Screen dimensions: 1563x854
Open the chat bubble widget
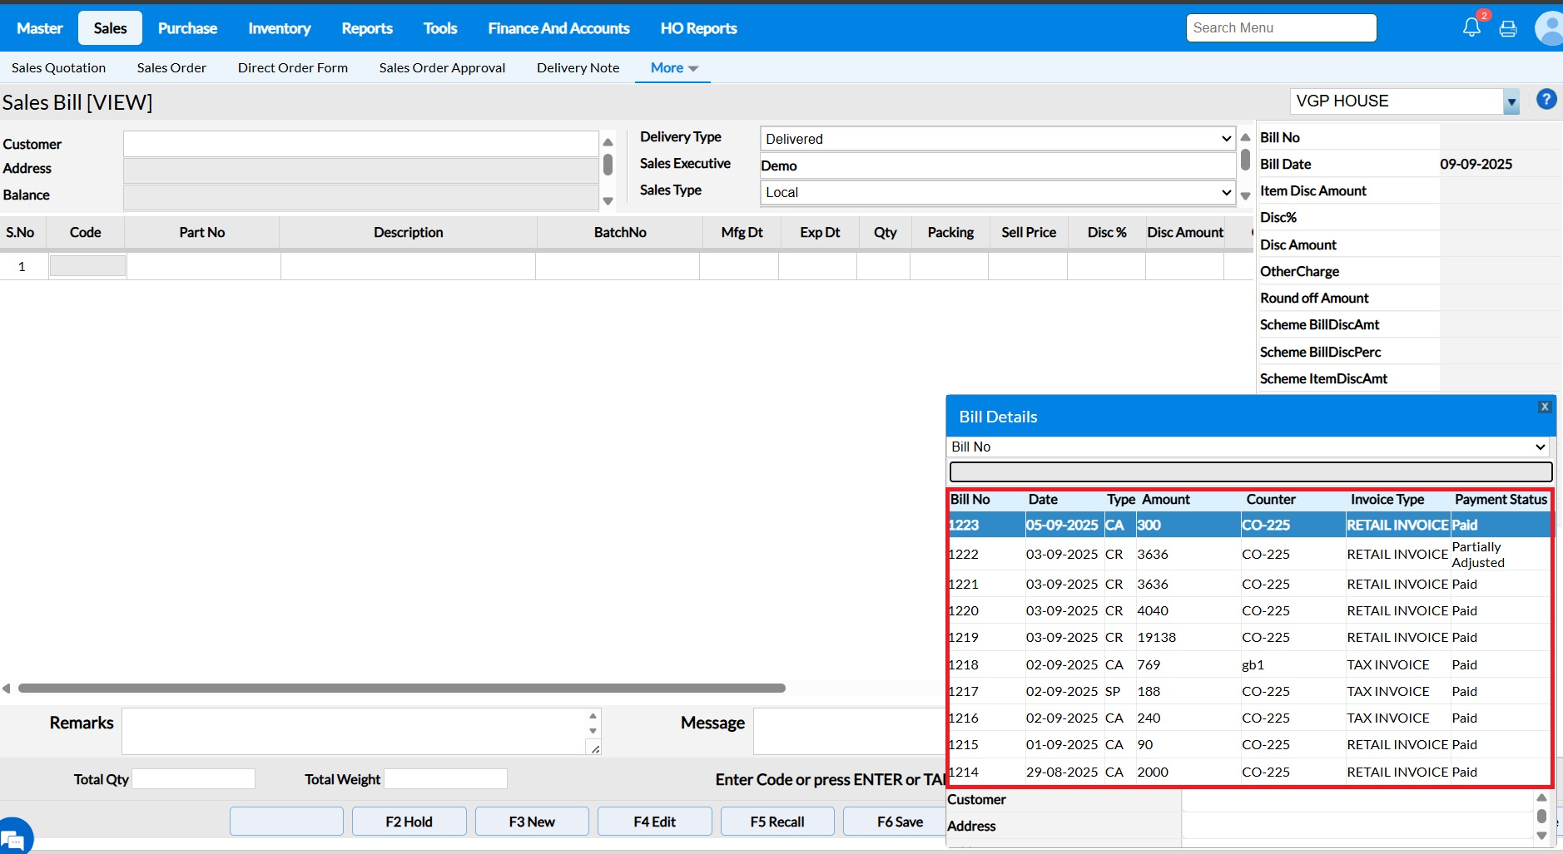[x=14, y=838]
